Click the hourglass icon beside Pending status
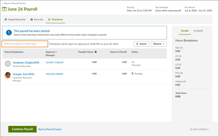 (132, 74)
